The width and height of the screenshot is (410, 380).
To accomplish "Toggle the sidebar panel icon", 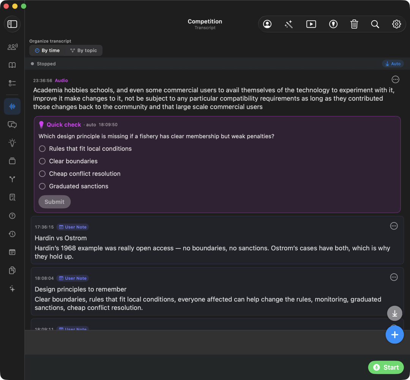I will click(x=12, y=24).
